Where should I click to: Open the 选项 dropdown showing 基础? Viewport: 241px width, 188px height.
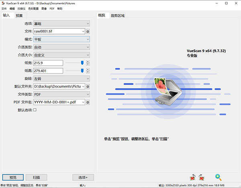[61, 24]
